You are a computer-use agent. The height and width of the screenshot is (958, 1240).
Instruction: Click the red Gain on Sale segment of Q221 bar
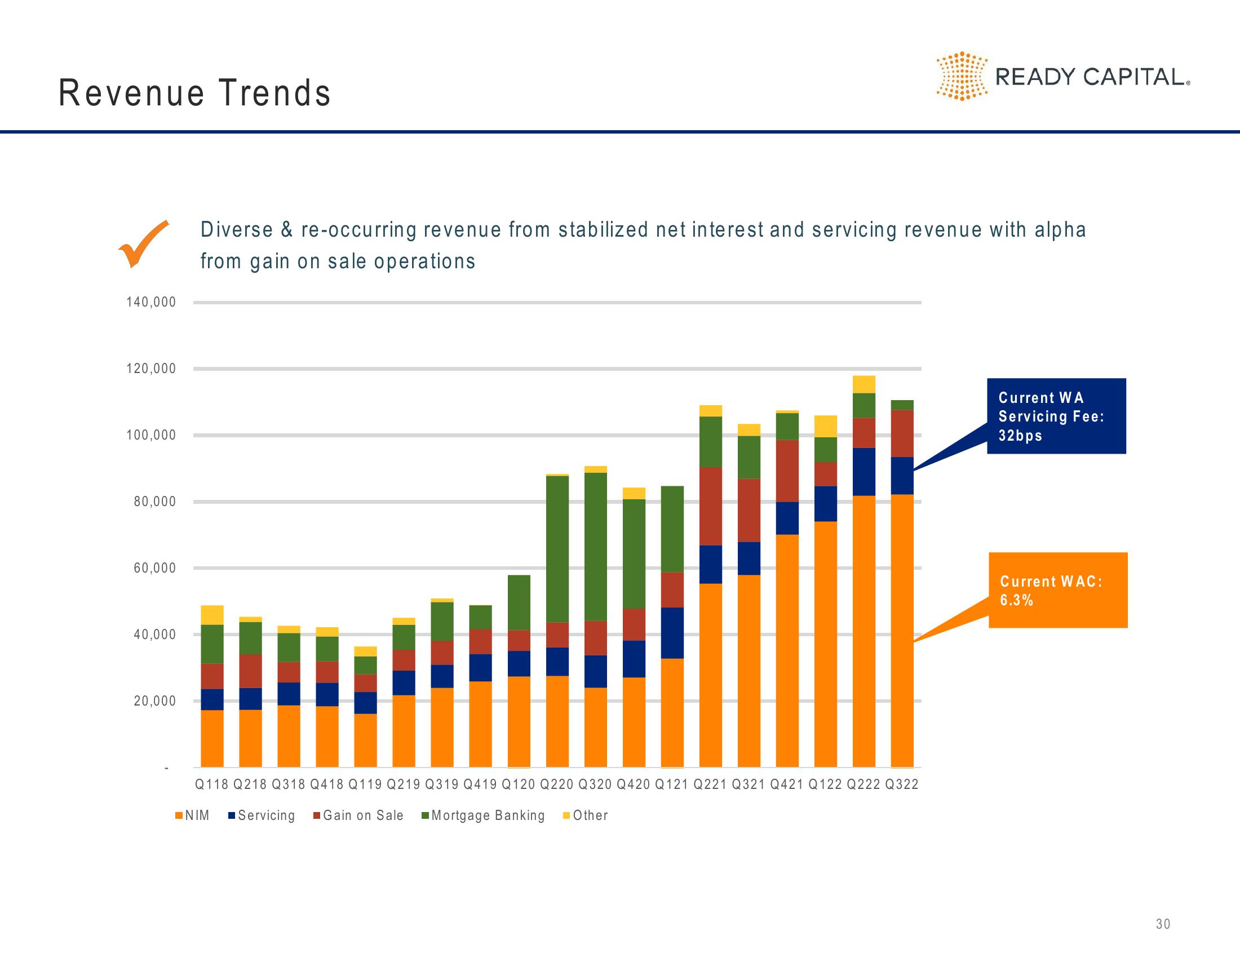coord(710,506)
